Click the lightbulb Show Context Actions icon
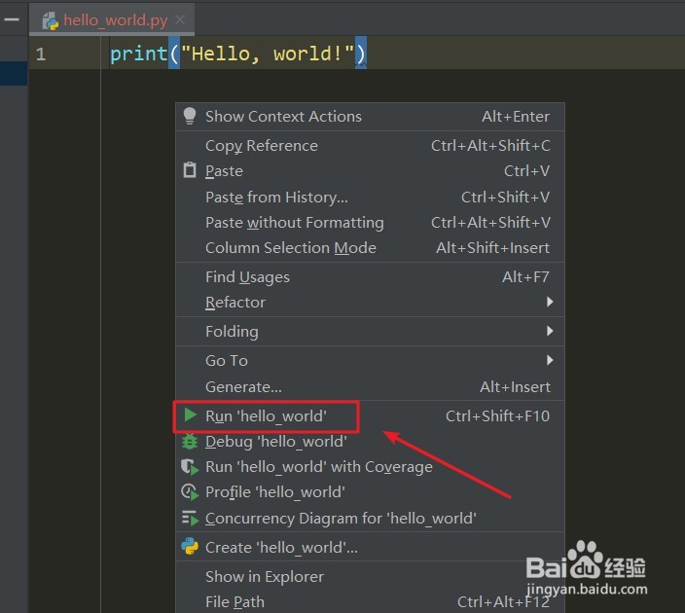This screenshot has height=613, width=685. pos(189,116)
